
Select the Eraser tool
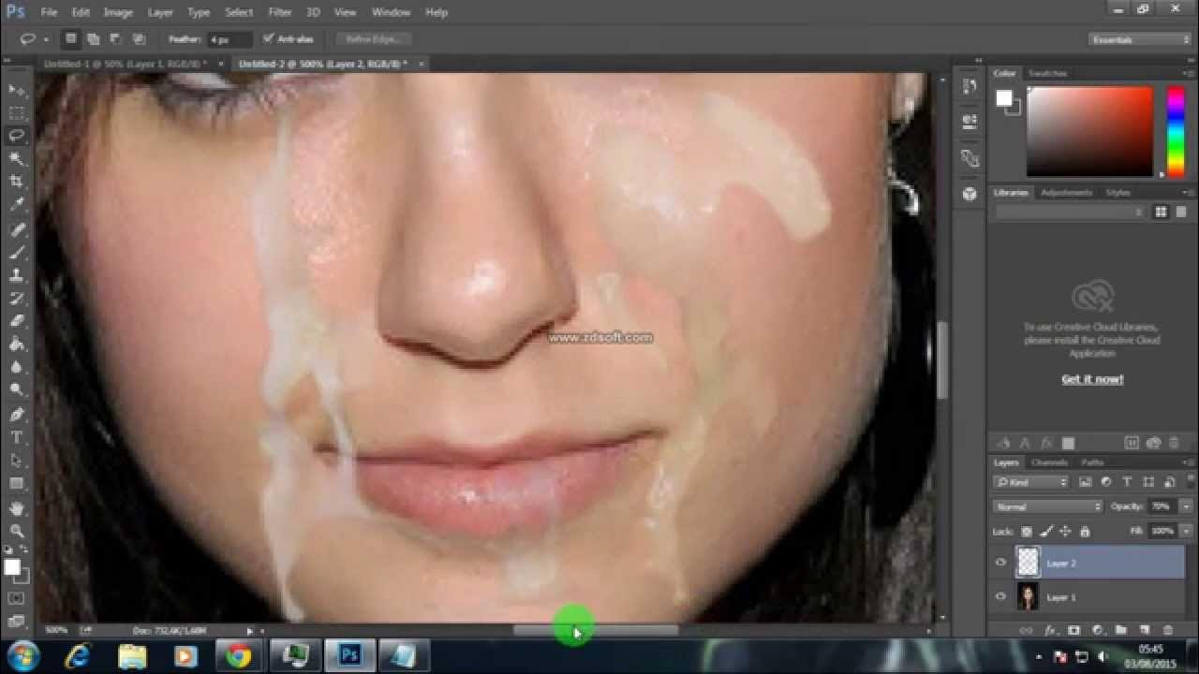point(17,321)
